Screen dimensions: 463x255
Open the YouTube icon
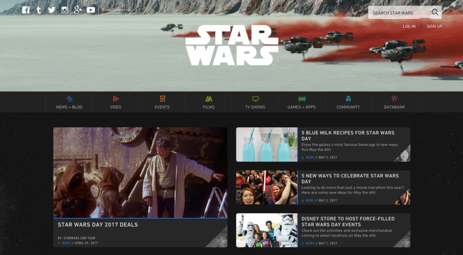point(91,10)
